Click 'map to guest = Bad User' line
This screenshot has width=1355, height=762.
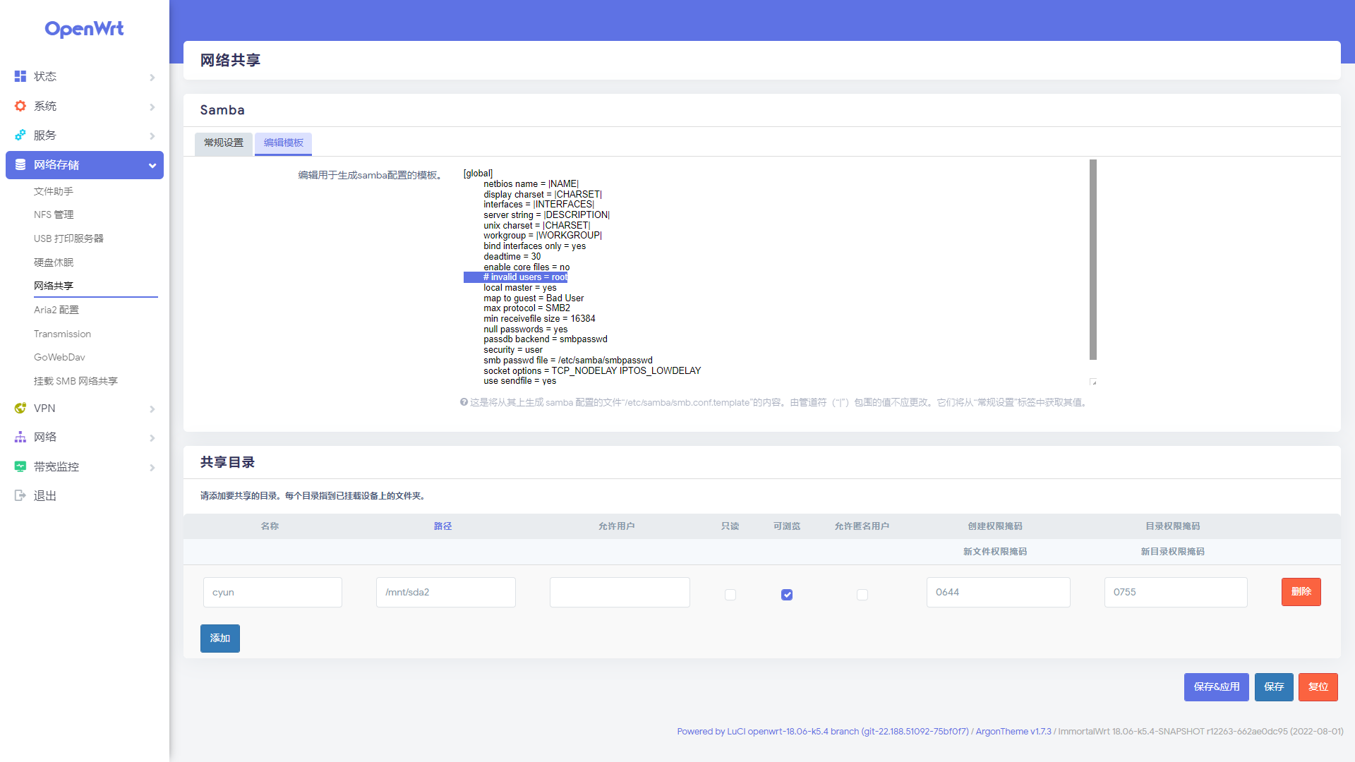click(534, 298)
